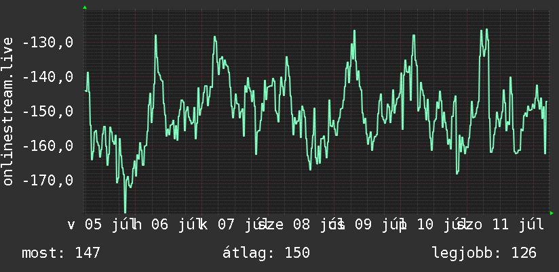The height and width of the screenshot is (272, 559).
Task: Click the 'sze 08 júl' date label
Action: [296, 225]
